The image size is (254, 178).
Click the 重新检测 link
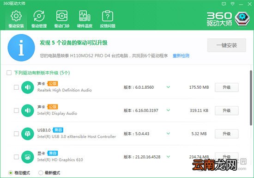pos(181,56)
